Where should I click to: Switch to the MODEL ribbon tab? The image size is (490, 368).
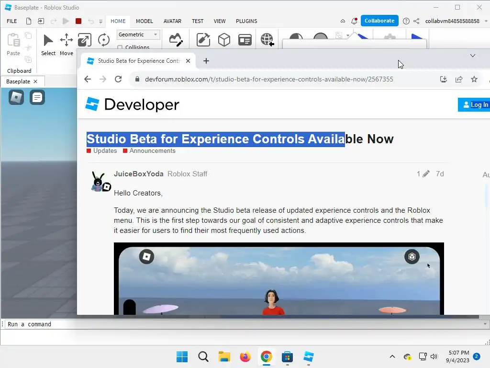[145, 21]
